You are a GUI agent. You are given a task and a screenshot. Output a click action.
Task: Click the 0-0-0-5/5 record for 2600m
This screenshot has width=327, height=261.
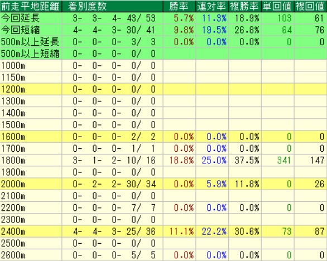tap(114, 255)
